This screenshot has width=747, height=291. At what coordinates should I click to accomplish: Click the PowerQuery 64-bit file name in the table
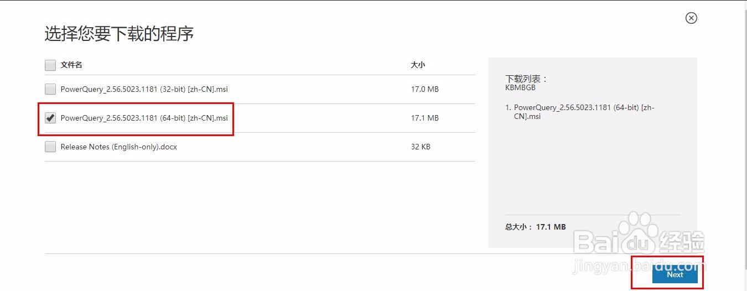click(144, 118)
